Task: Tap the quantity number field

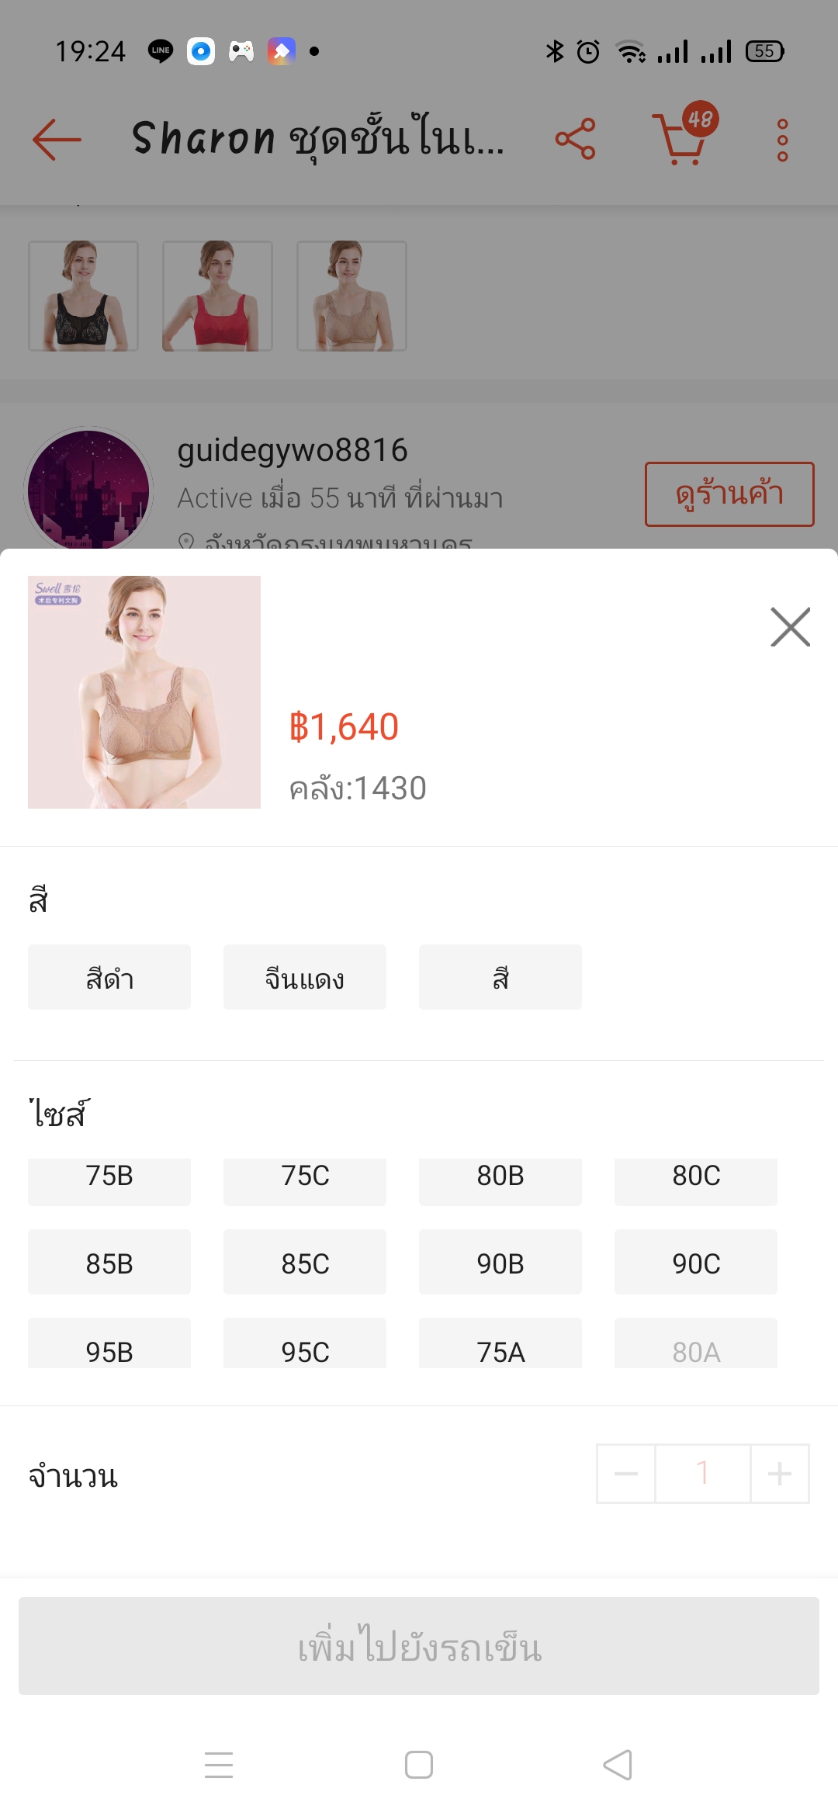Action: pyautogui.click(x=703, y=1473)
